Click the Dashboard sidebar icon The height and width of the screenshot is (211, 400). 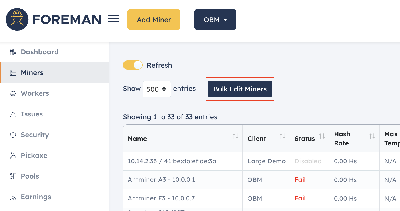click(x=13, y=52)
